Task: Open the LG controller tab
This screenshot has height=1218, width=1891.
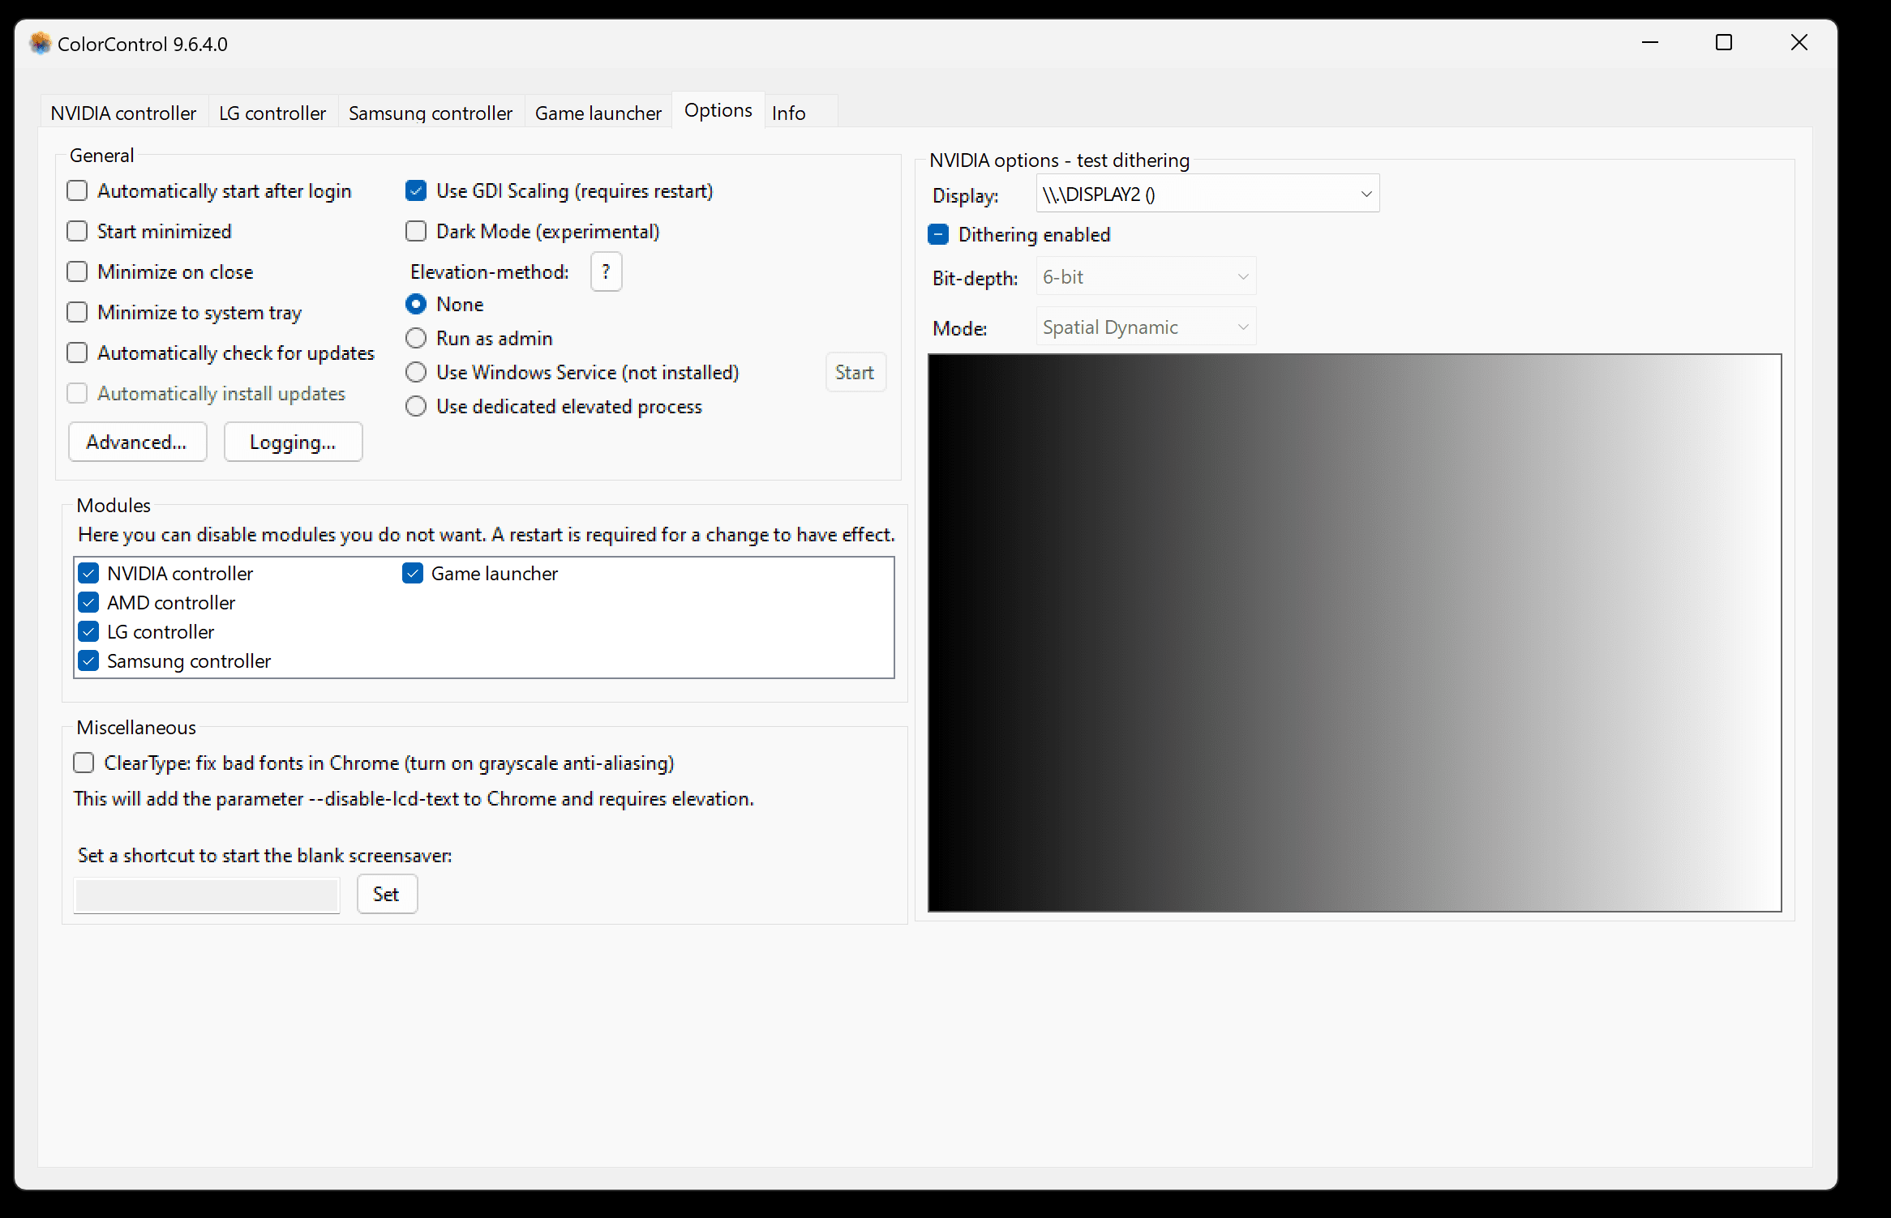Action: coord(272,113)
